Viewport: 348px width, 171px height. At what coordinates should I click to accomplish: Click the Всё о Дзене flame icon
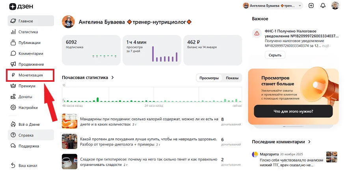[13, 124]
